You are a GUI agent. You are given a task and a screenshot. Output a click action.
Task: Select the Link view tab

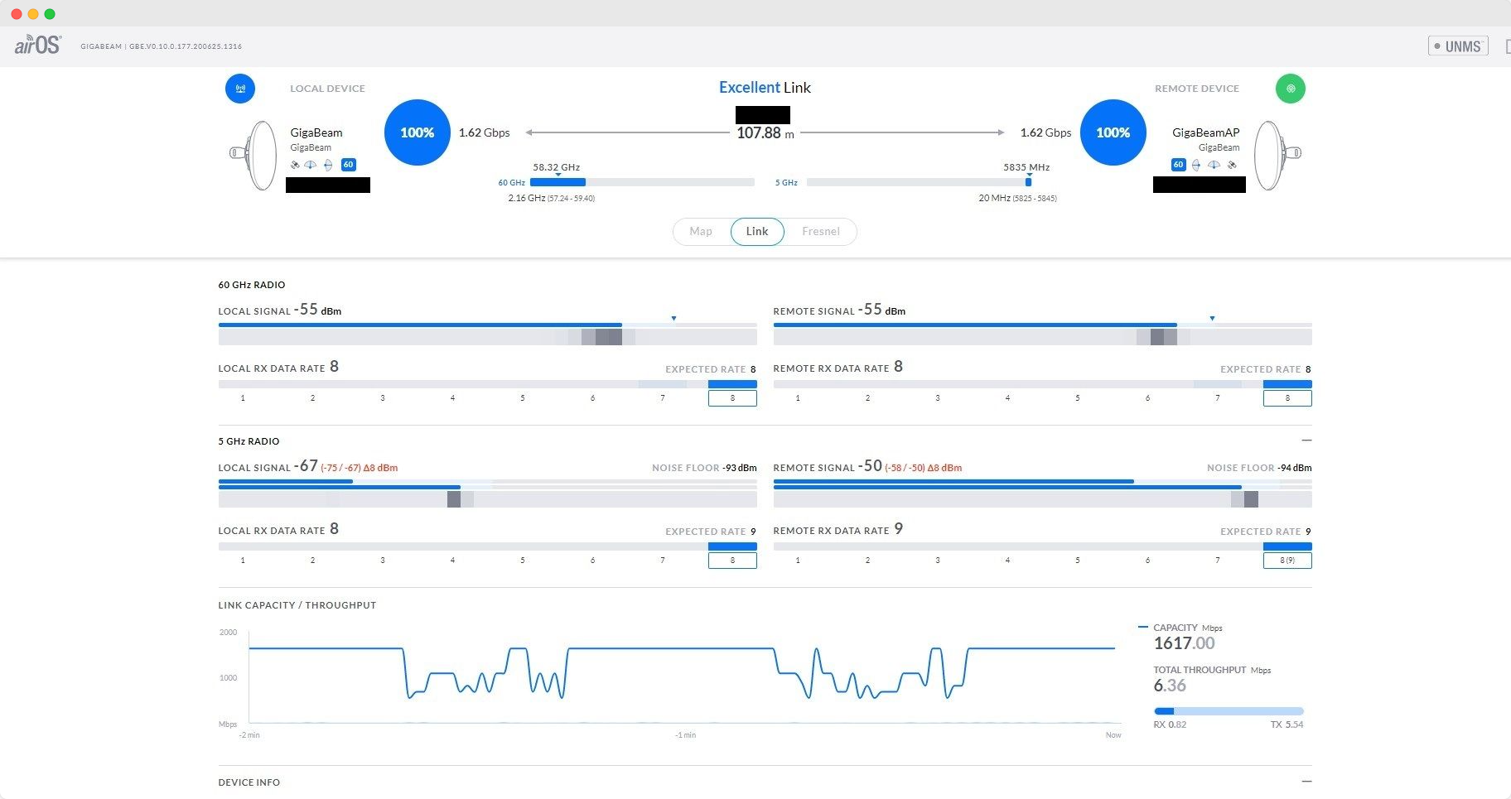pos(757,232)
